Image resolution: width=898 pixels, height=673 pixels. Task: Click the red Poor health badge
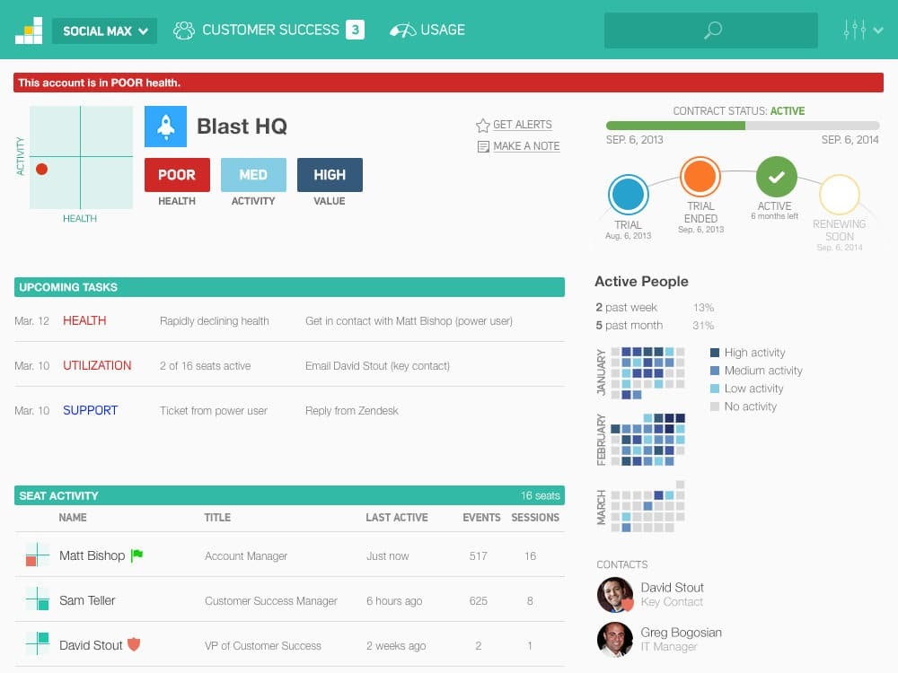tap(177, 175)
